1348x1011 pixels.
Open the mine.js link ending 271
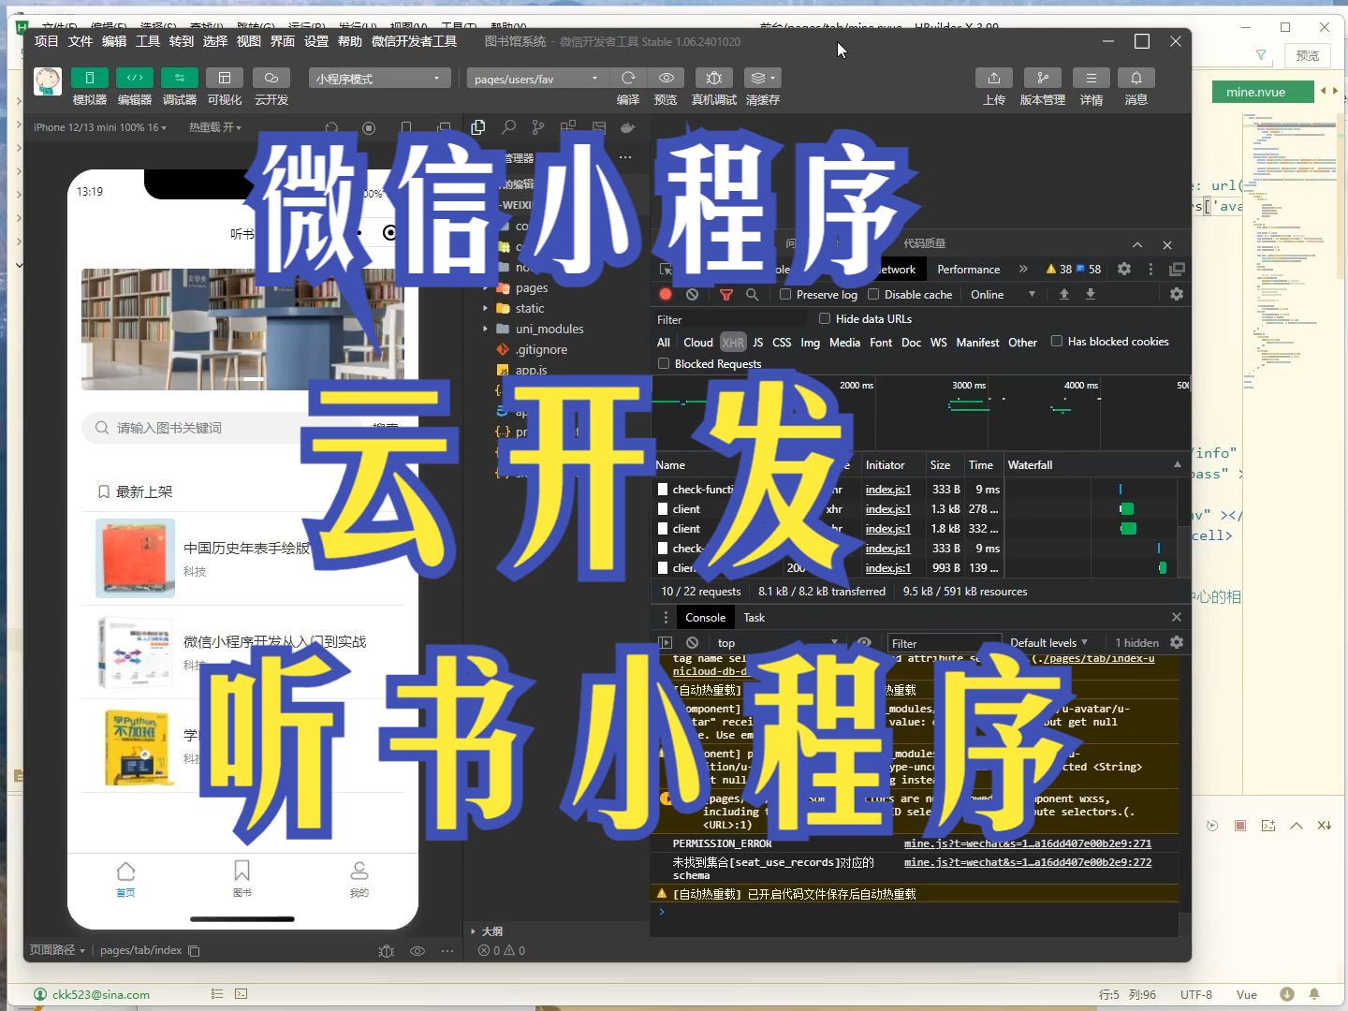[1027, 843]
